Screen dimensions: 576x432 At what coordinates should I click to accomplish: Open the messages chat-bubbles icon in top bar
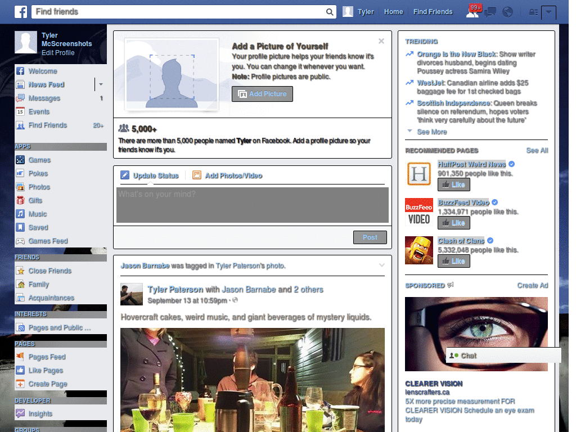[x=490, y=12]
